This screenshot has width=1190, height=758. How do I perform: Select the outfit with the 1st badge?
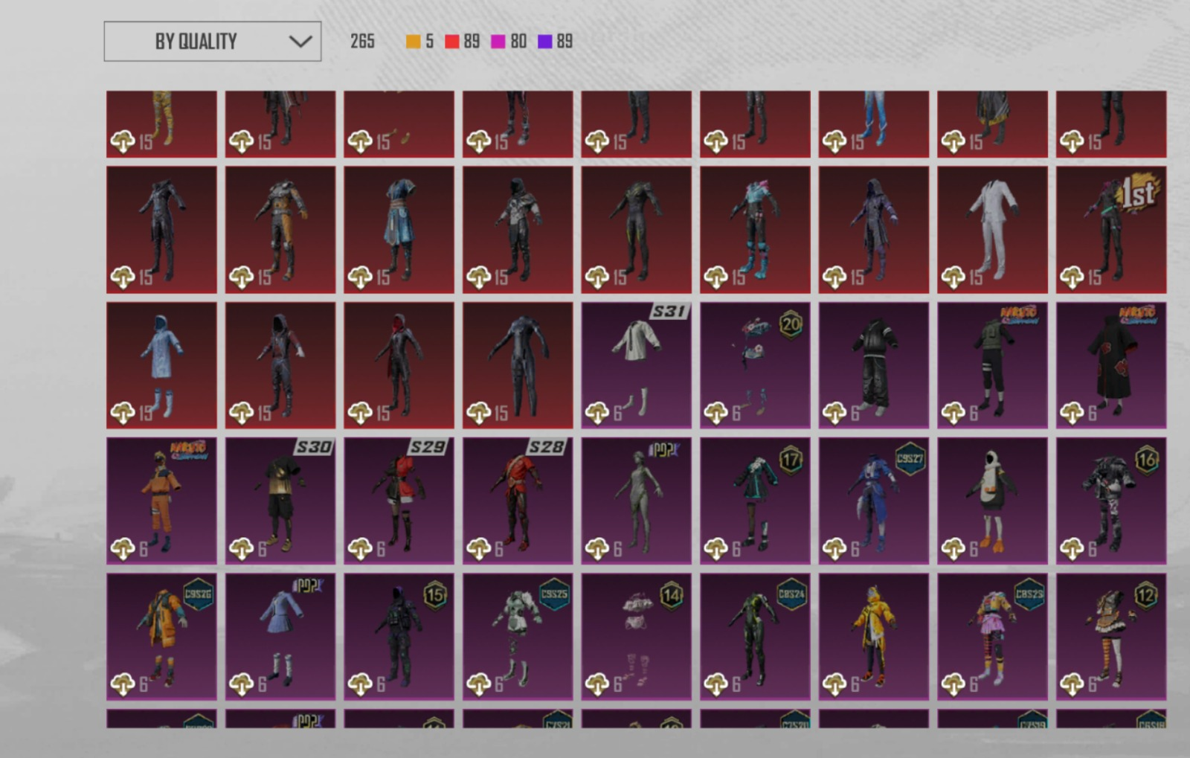tap(1111, 230)
